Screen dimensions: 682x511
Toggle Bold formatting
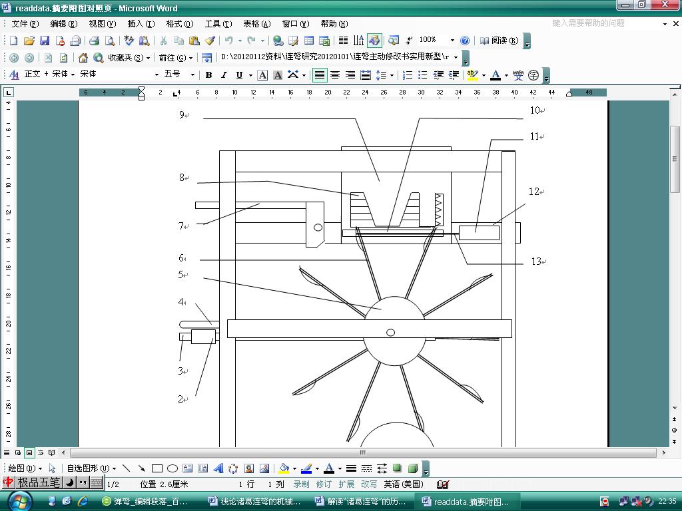pos(208,75)
